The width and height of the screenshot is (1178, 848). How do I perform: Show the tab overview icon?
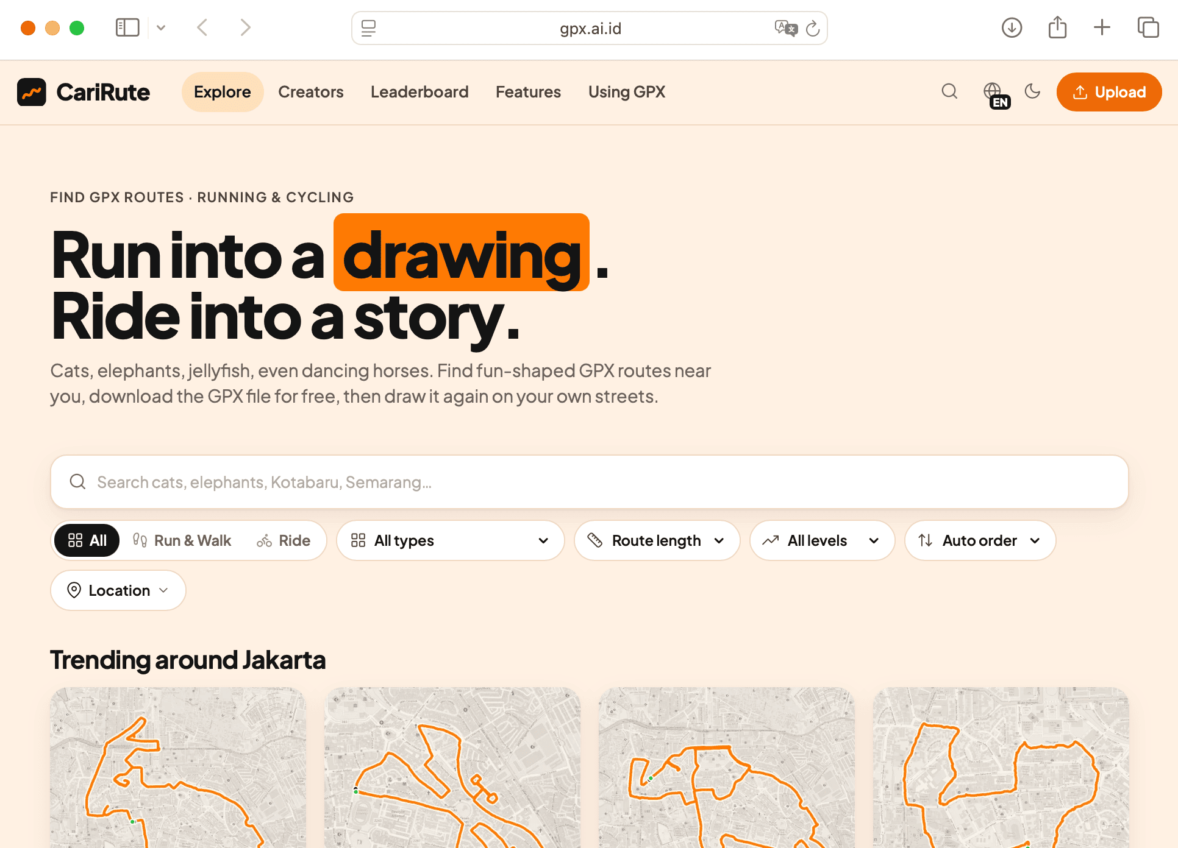[x=1148, y=27]
